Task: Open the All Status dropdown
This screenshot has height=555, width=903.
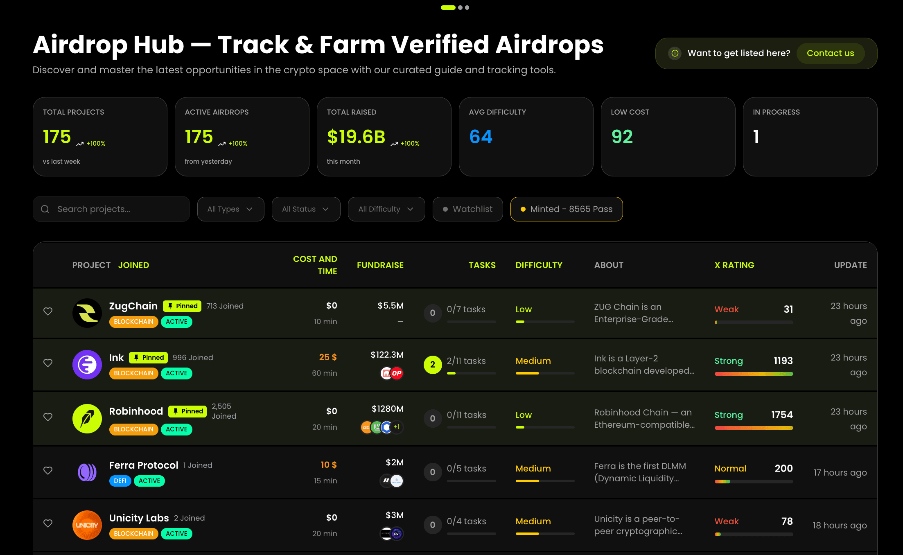Action: click(306, 209)
